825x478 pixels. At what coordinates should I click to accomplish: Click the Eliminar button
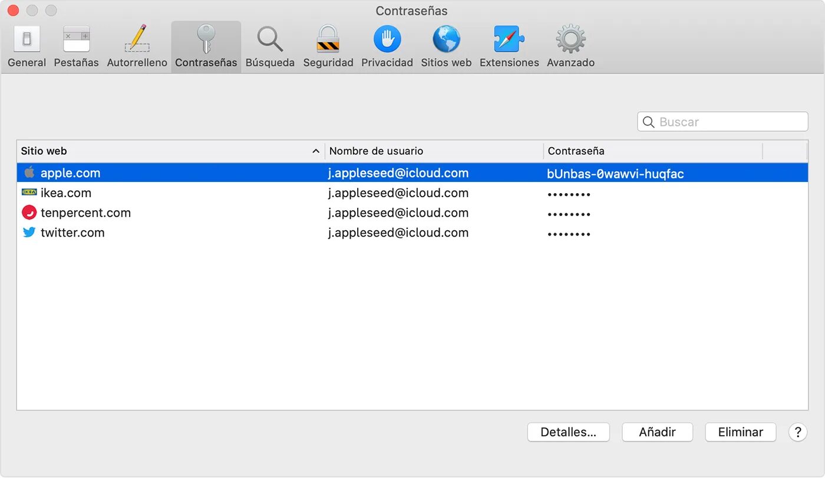(x=741, y=432)
